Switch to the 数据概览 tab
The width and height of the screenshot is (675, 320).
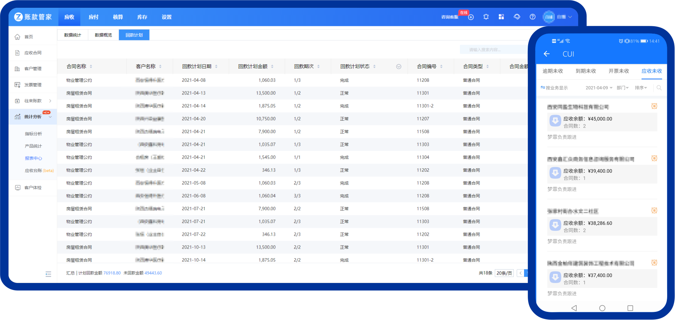coord(103,35)
